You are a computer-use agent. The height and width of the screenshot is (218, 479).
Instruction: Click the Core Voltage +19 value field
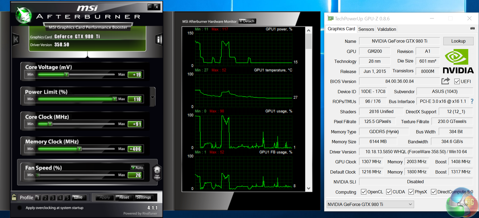pyautogui.click(x=135, y=74)
